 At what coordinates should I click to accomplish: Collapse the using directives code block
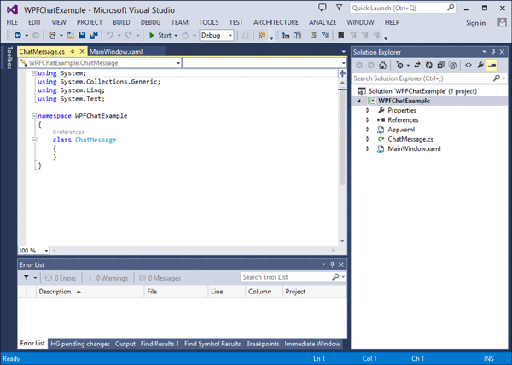[34, 73]
